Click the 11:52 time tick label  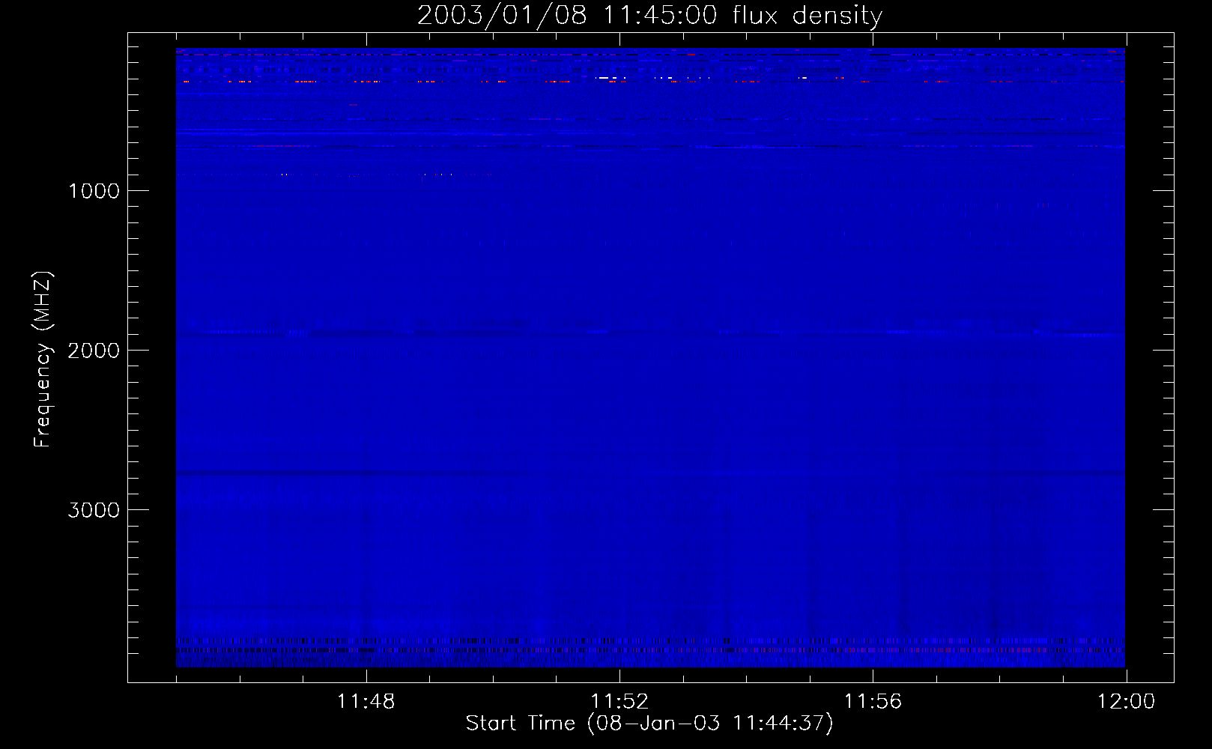[x=619, y=702]
